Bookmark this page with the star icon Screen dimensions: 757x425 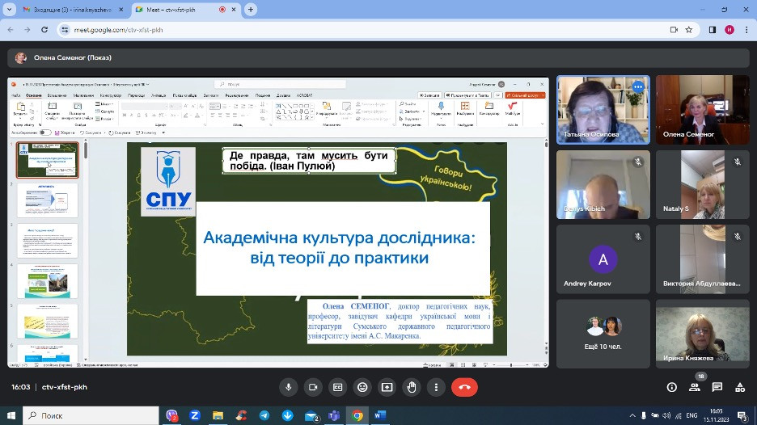click(x=689, y=29)
